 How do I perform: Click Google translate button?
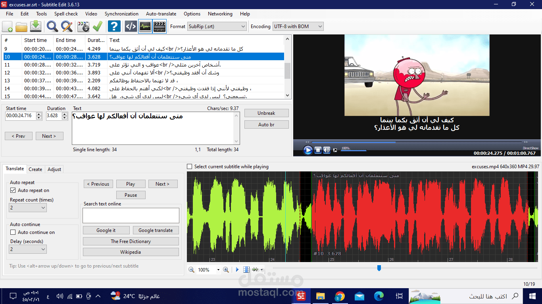point(156,230)
